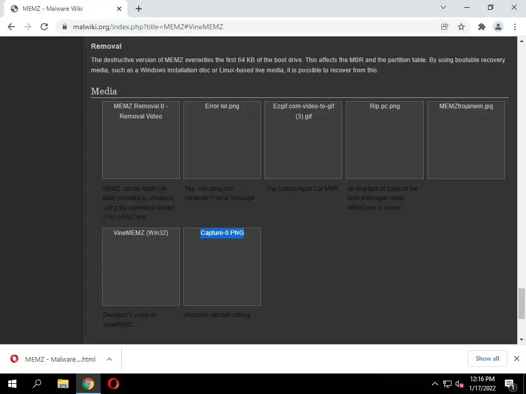Click the caption 'The custom Nyan Cat MBR'
The width and height of the screenshot is (526, 394).
[x=302, y=189]
